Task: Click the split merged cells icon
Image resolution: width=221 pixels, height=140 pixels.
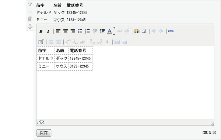Action: [x=117, y=42]
